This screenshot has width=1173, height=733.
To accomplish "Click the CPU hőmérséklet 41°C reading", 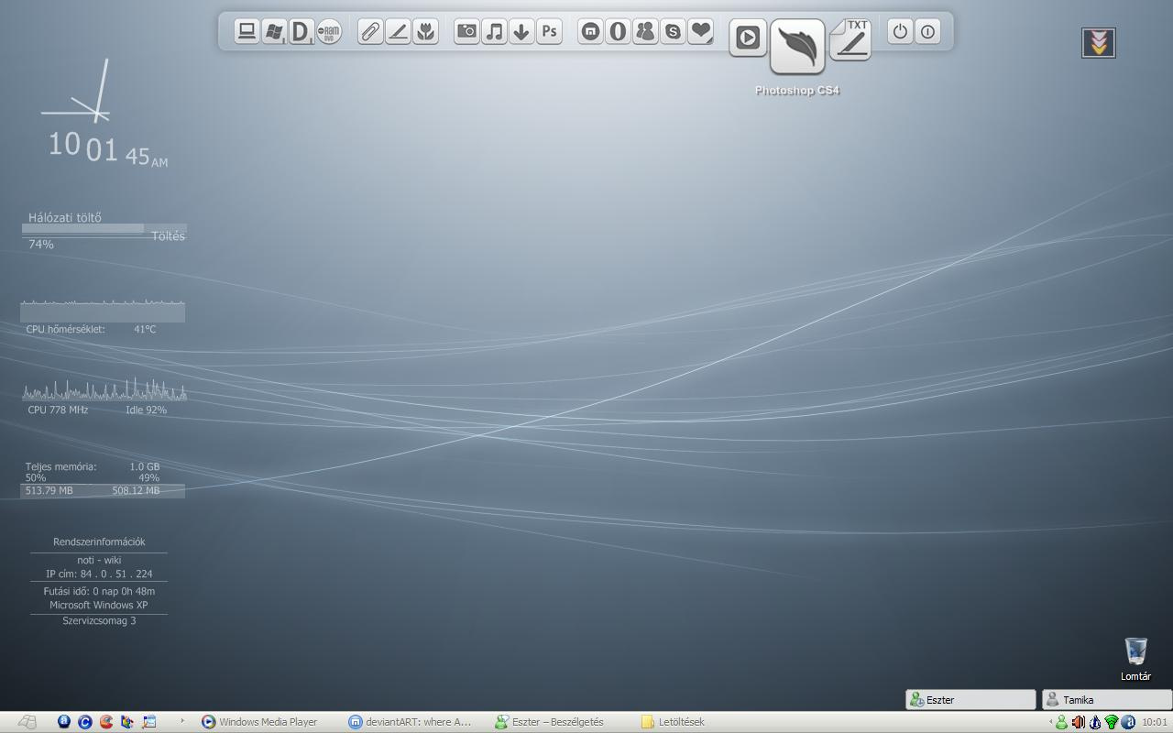I will click(91, 329).
